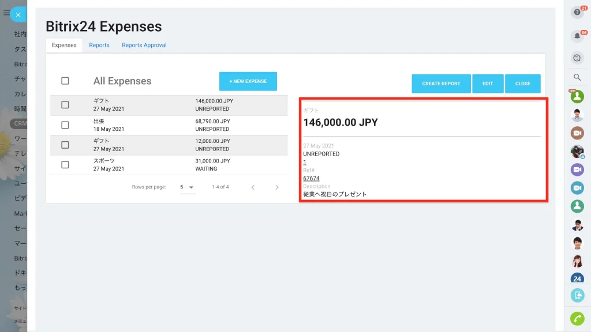Toggle the hamburger menu icon

[x=6, y=13]
